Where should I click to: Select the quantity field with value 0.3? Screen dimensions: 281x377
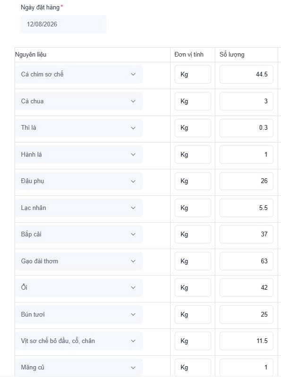(247, 128)
